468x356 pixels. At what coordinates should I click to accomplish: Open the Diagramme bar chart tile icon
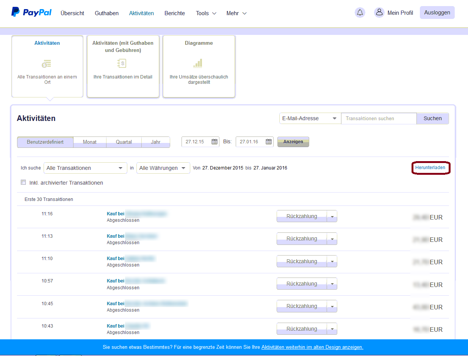coord(198,63)
